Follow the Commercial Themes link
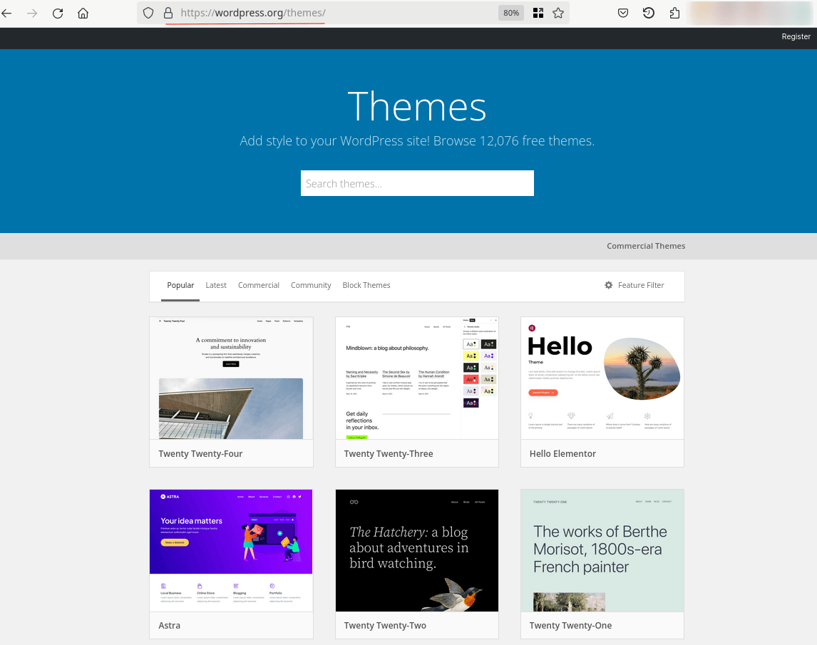 pos(646,246)
